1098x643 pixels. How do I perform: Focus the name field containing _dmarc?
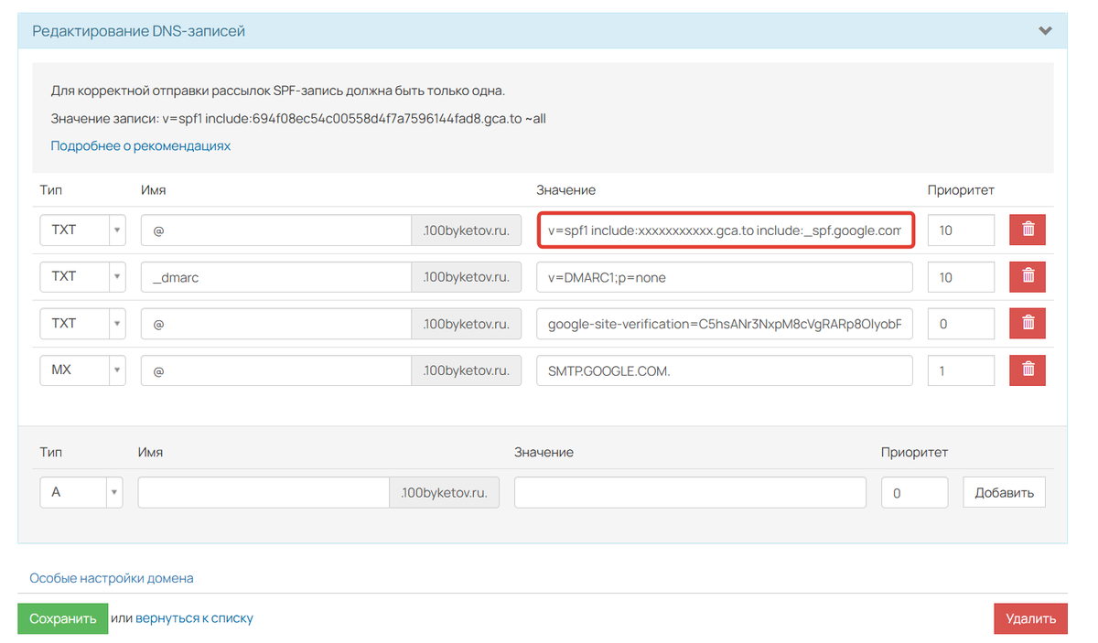click(276, 276)
